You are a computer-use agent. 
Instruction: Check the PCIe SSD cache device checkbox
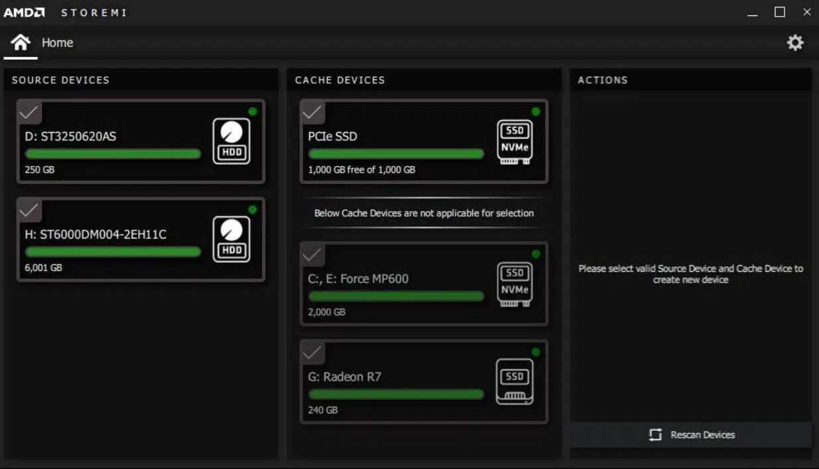[312, 112]
